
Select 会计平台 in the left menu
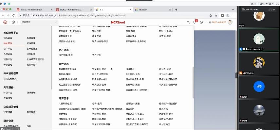8,49
